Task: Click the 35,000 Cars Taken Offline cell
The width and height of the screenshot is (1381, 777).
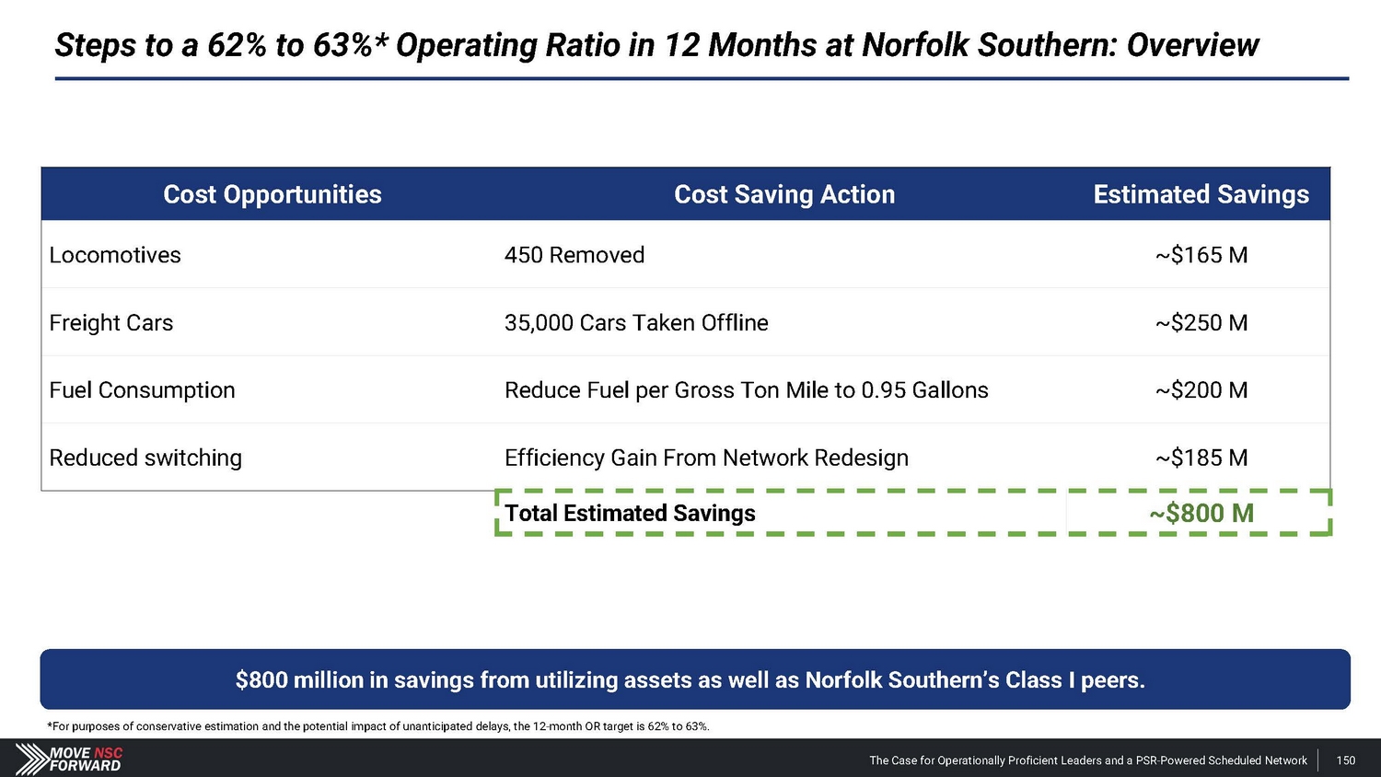Action: pyautogui.click(x=636, y=323)
